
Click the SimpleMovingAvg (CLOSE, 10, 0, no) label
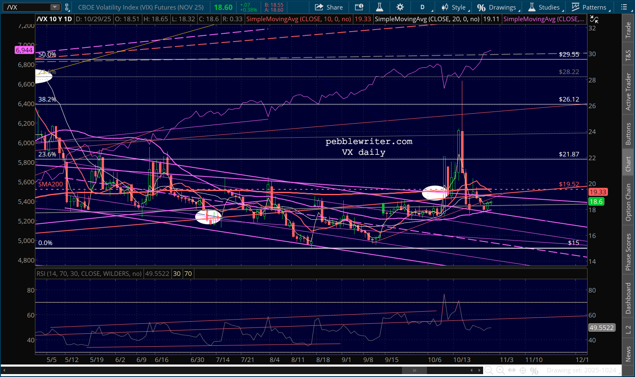pos(298,19)
